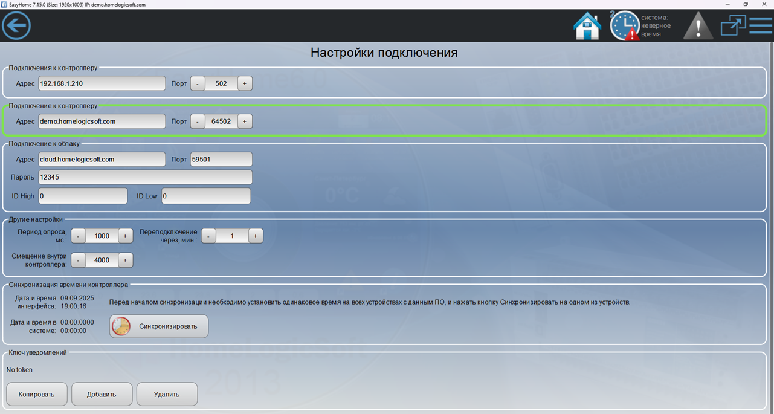Increase the Период опроса value
The image size is (774, 414).
(125, 236)
